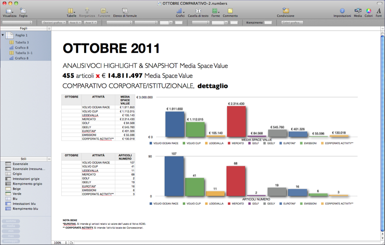Choose the Intestazioni blu table style
Image resolution: width=385 pixels, height=245 pixels.
pyautogui.click(x=25, y=204)
